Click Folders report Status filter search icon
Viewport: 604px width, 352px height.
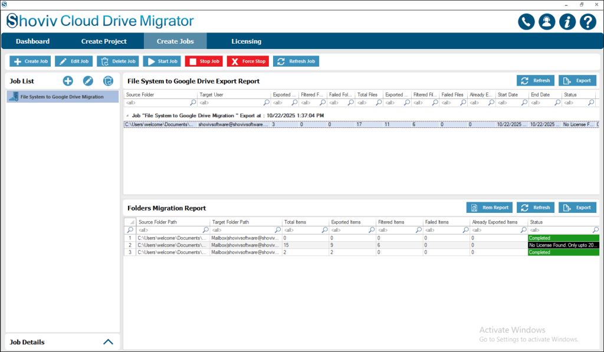(x=596, y=230)
